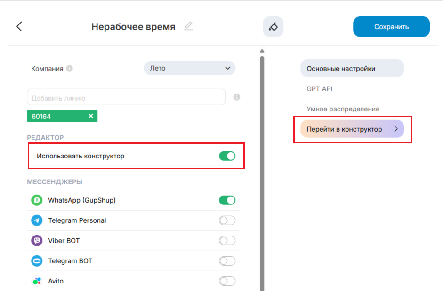Enable the Telegram BOT toggle
443x291 pixels.
pos(227,261)
